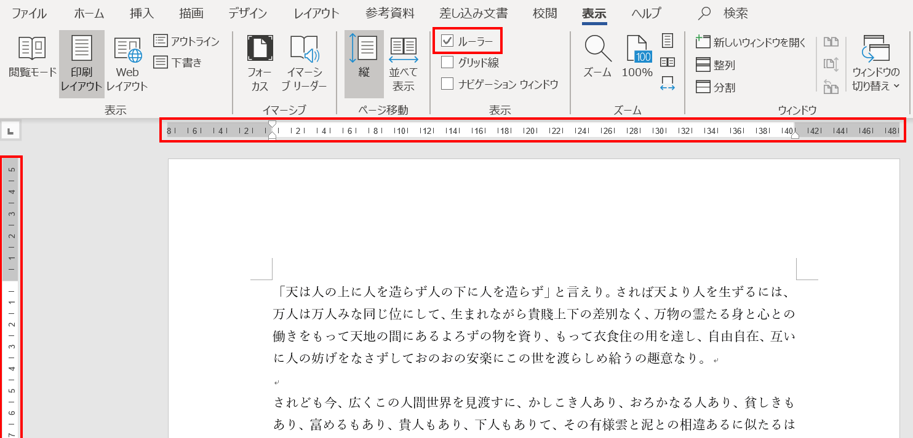Open the ズーム dialog
Image resolution: width=913 pixels, height=438 pixels.
pyautogui.click(x=597, y=57)
